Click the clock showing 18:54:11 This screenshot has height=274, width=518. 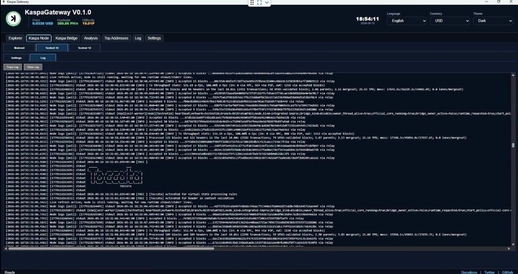coord(367,19)
